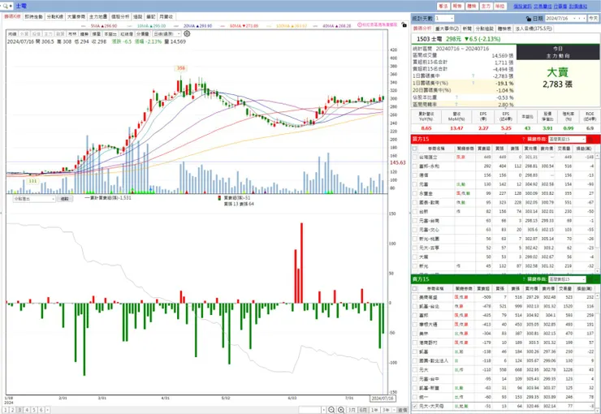Click help icon in 賣方15 header
The width and height of the screenshot is (601, 414).
[x=524, y=279]
